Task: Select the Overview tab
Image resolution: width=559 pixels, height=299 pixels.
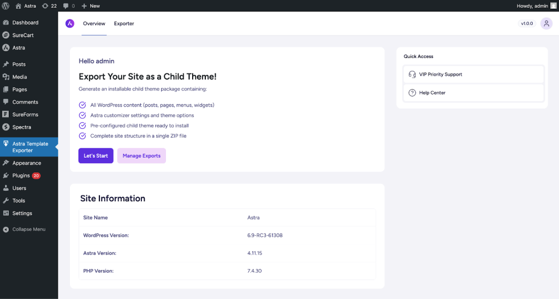Action: pos(94,23)
